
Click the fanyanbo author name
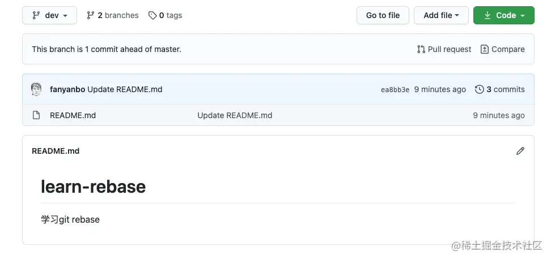coord(67,89)
